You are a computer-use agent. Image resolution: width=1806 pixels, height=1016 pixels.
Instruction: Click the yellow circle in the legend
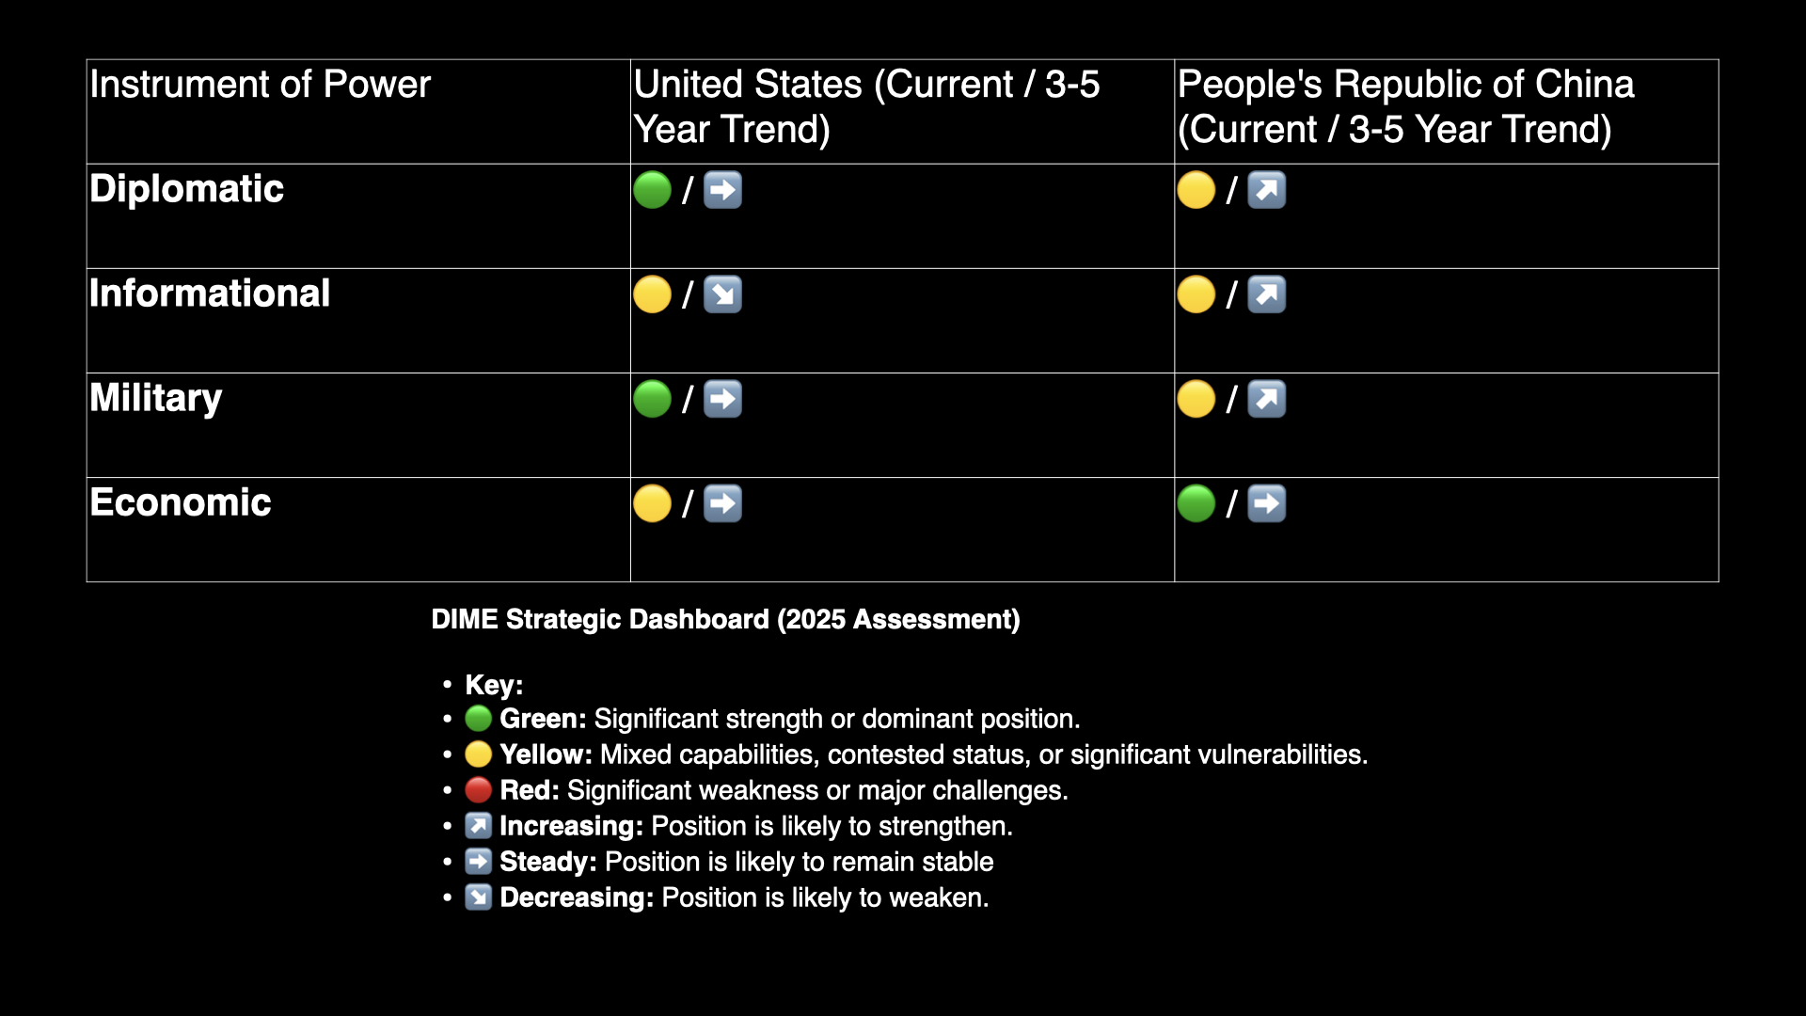(x=478, y=754)
